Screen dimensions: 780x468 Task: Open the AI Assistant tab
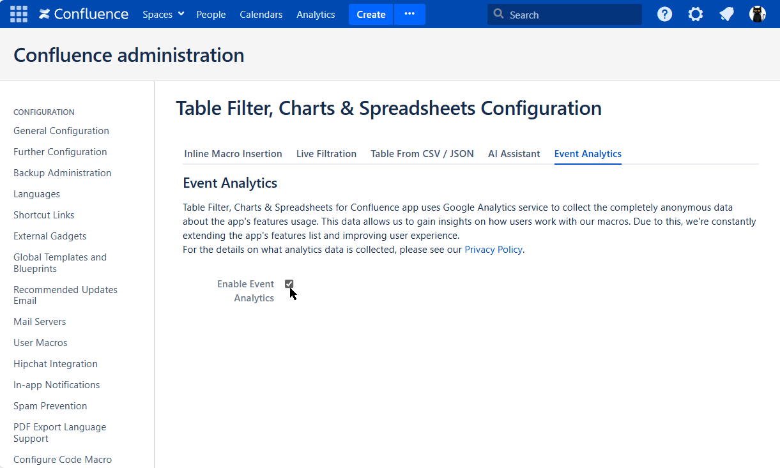coord(514,154)
